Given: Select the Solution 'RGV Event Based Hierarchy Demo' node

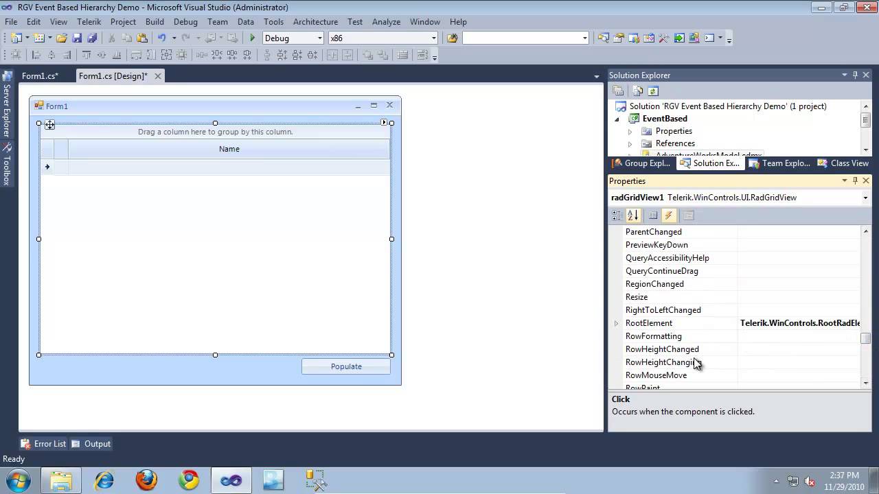Looking at the screenshot, I should point(728,106).
